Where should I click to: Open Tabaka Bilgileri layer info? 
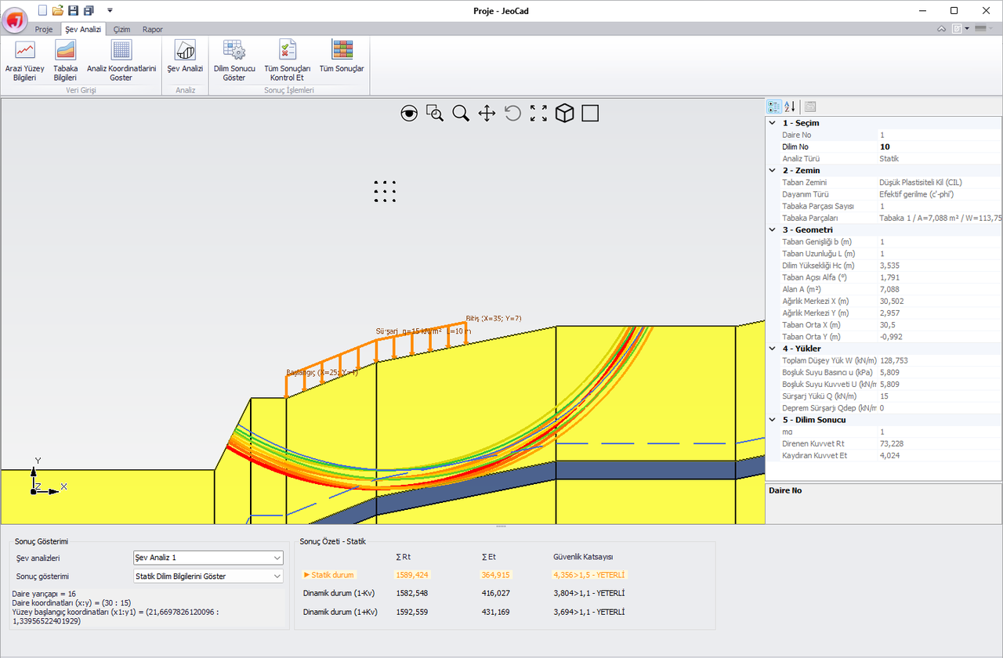[x=65, y=61]
